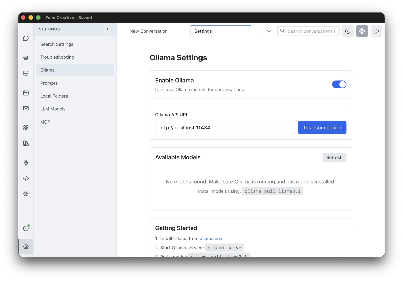
Task: Click the sign-out arrow icon
Action: (x=376, y=31)
